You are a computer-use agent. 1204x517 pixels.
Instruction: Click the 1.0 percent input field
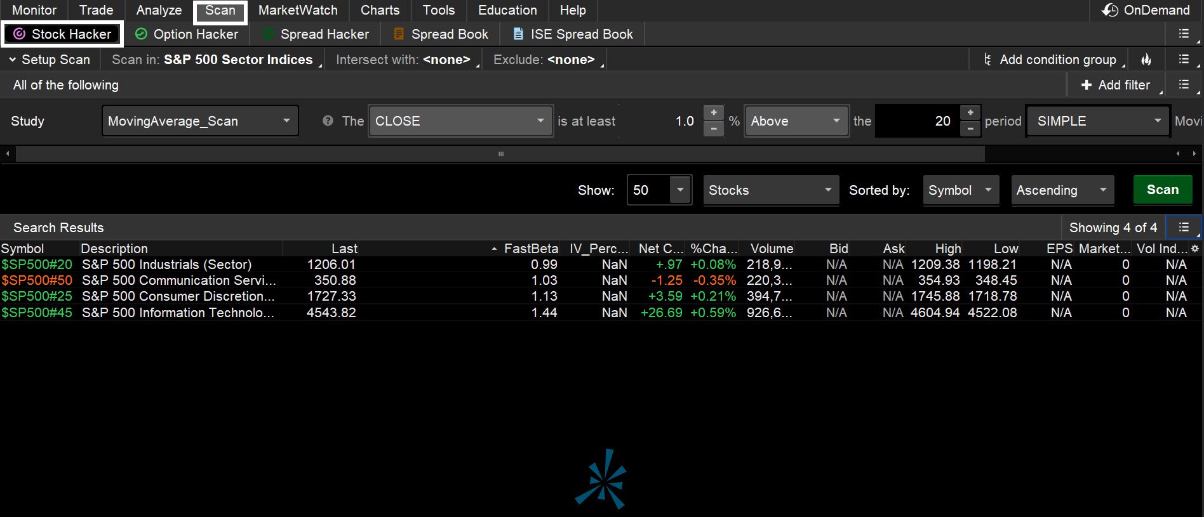(x=660, y=121)
